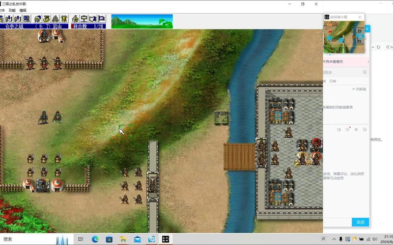Open File Explorer from the taskbar
The image size is (393, 245).
click(x=123, y=239)
